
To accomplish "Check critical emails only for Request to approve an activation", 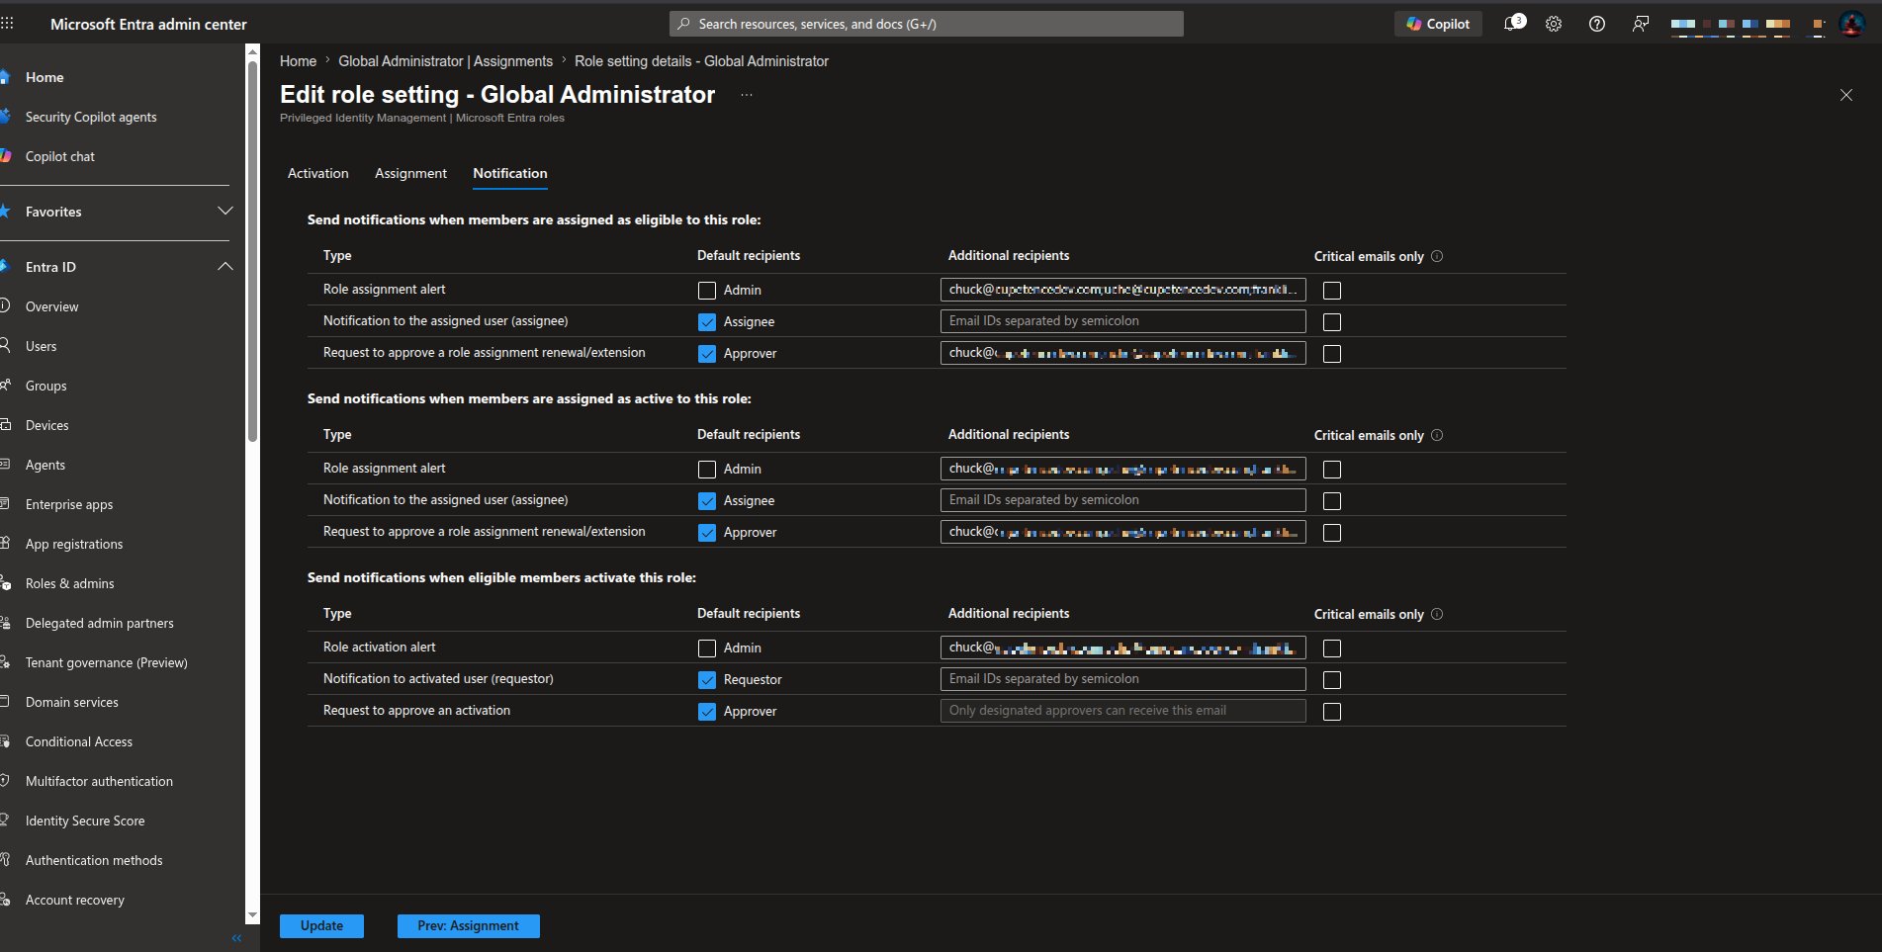I will pyautogui.click(x=1332, y=712).
